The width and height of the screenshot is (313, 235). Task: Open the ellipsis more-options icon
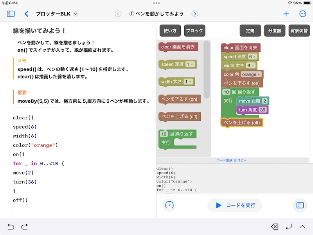302,13
